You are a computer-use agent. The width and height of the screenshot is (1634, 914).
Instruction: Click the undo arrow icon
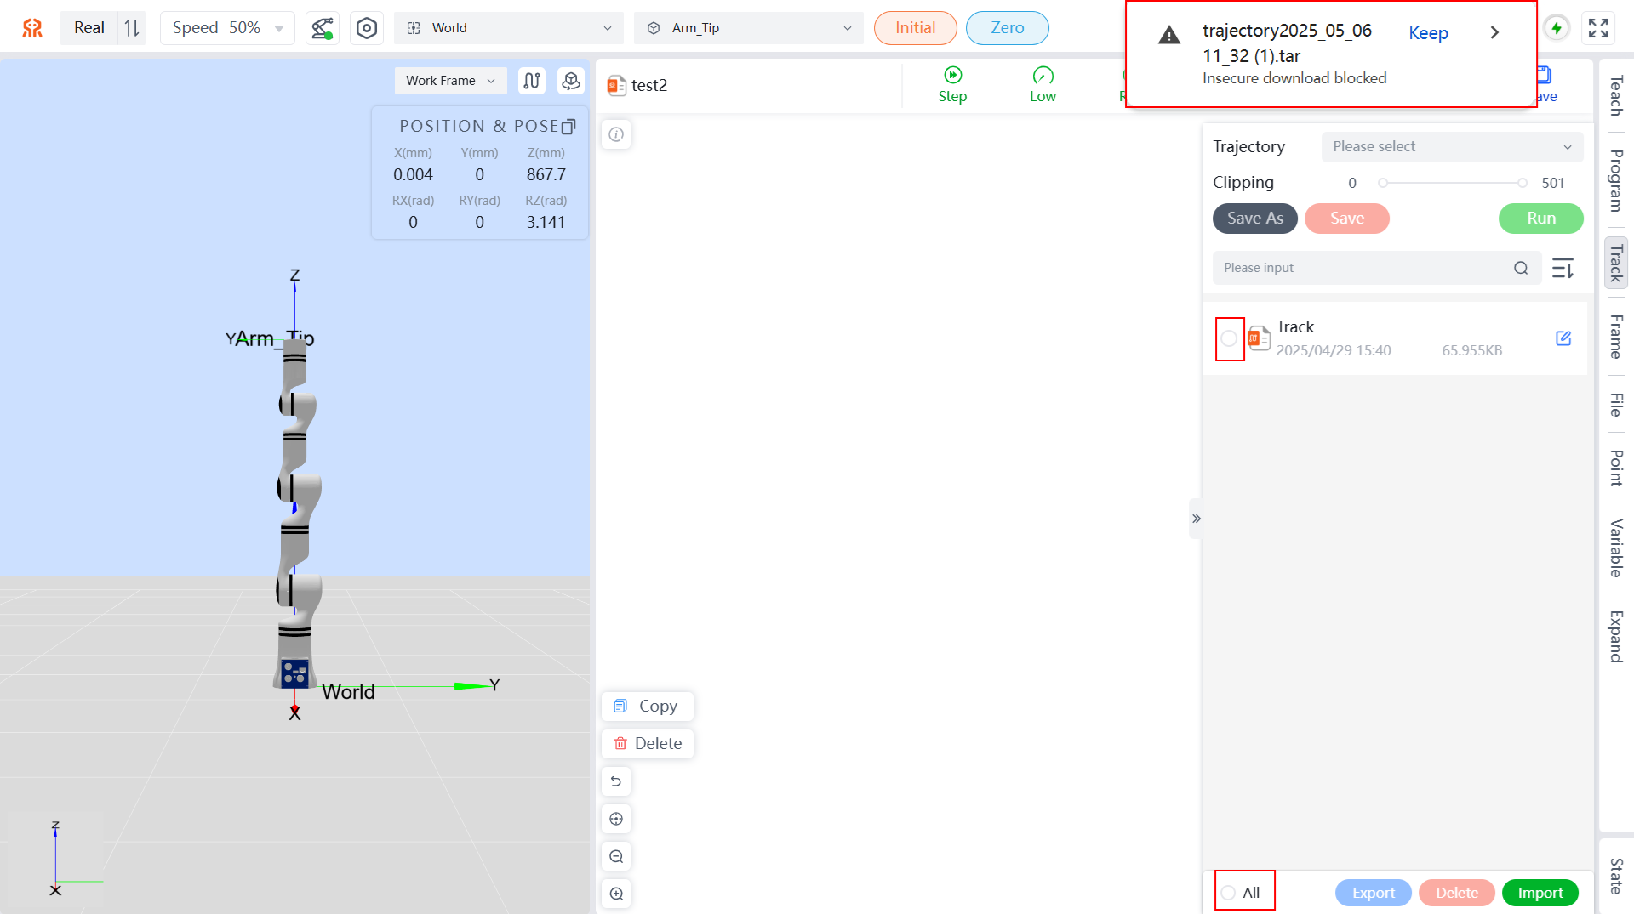(616, 781)
